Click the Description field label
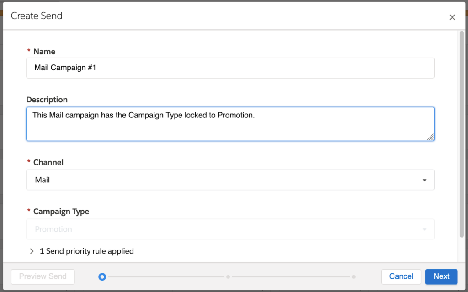Screen dimensions: 468x292 (x=47, y=100)
